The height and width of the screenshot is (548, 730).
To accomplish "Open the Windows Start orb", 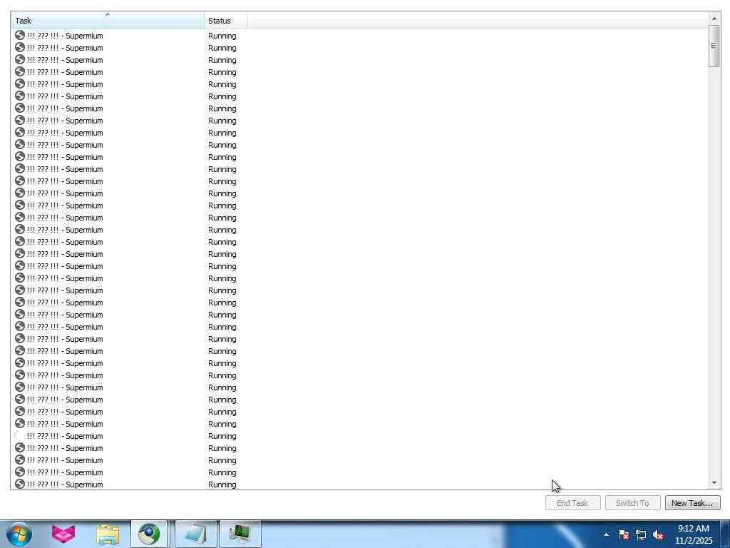I will (19, 534).
